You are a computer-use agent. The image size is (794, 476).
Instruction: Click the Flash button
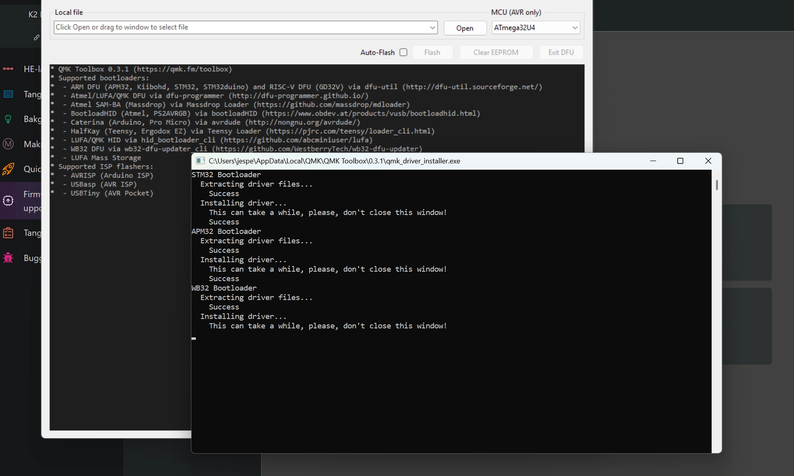432,52
